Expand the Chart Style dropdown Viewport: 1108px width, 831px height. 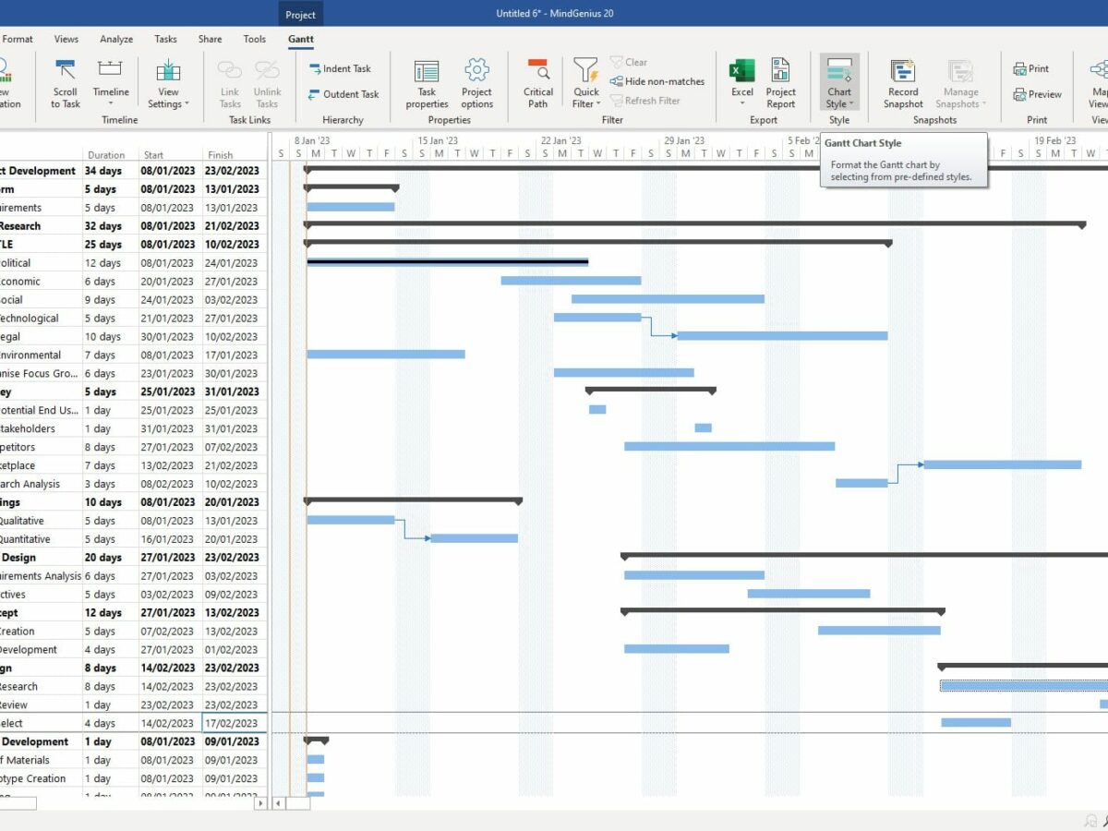[x=839, y=104]
